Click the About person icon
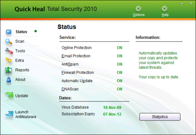196x135 pixels. pos(9,80)
